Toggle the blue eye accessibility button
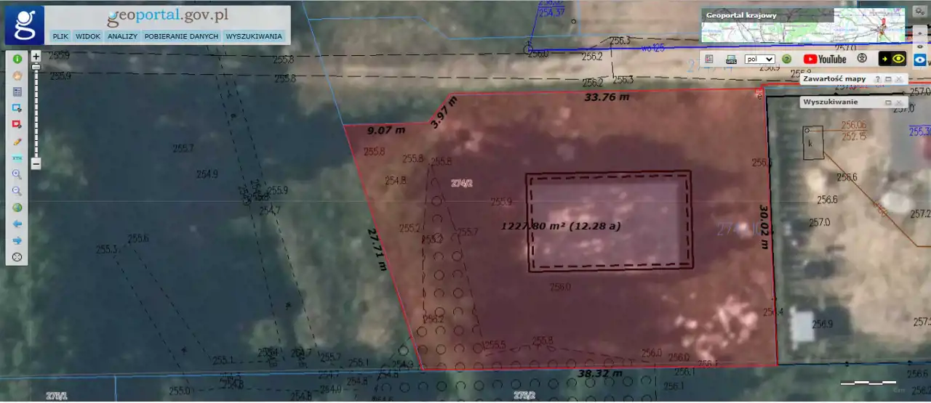 click(x=919, y=59)
